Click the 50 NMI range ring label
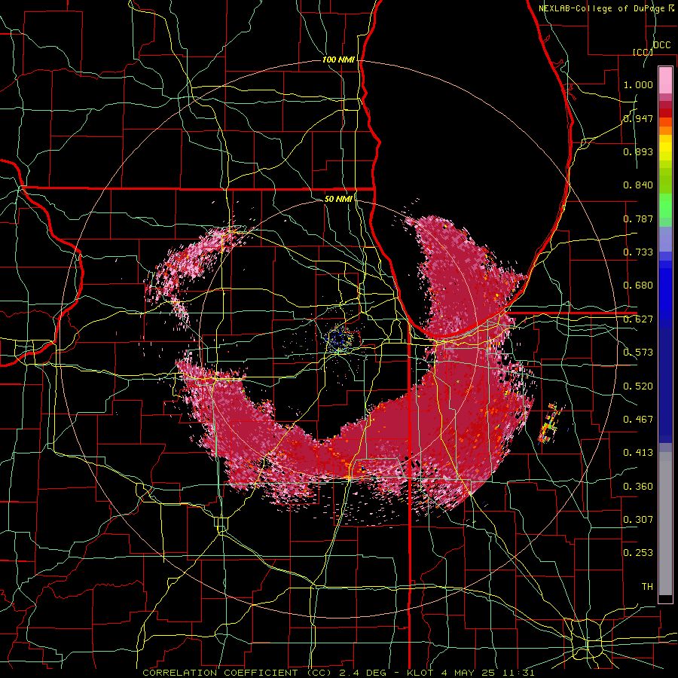This screenshot has width=678, height=678. (x=338, y=199)
